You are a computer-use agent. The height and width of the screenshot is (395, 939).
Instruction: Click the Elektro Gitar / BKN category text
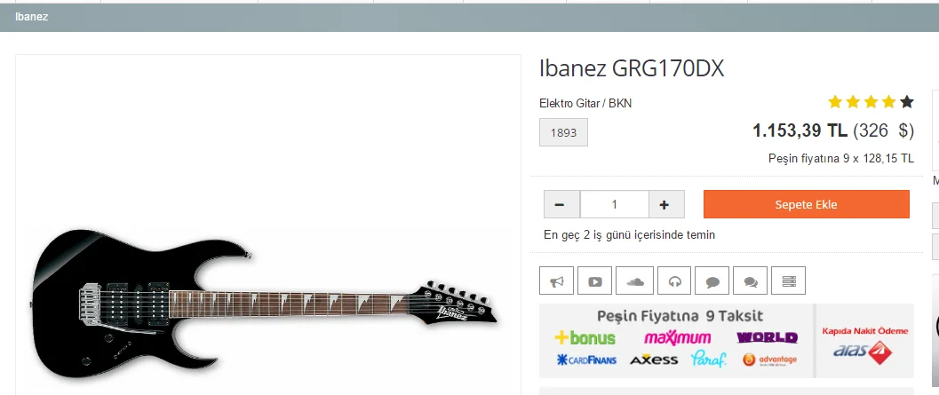tap(585, 104)
